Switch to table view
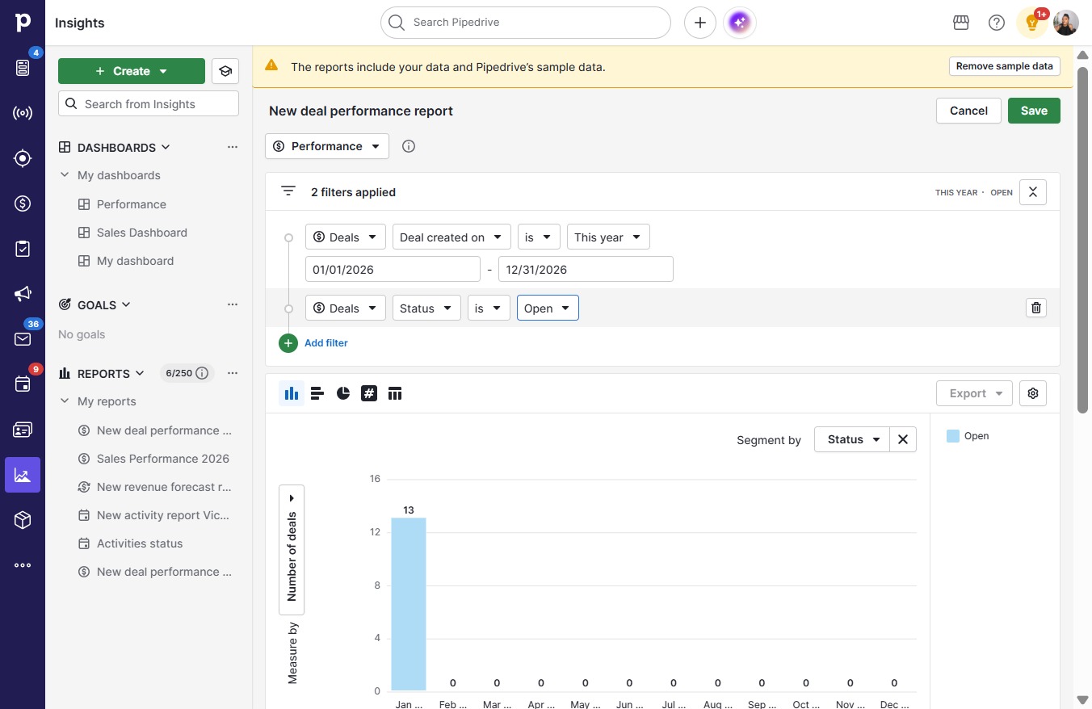This screenshot has height=709, width=1092. [395, 393]
